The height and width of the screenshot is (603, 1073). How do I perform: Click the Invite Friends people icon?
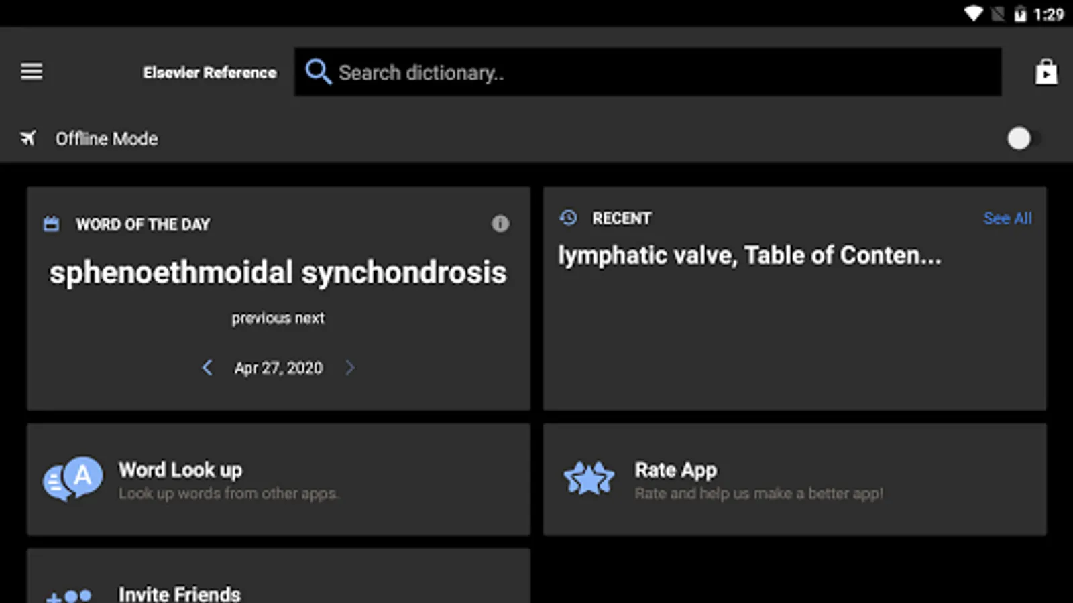pyautogui.click(x=70, y=594)
